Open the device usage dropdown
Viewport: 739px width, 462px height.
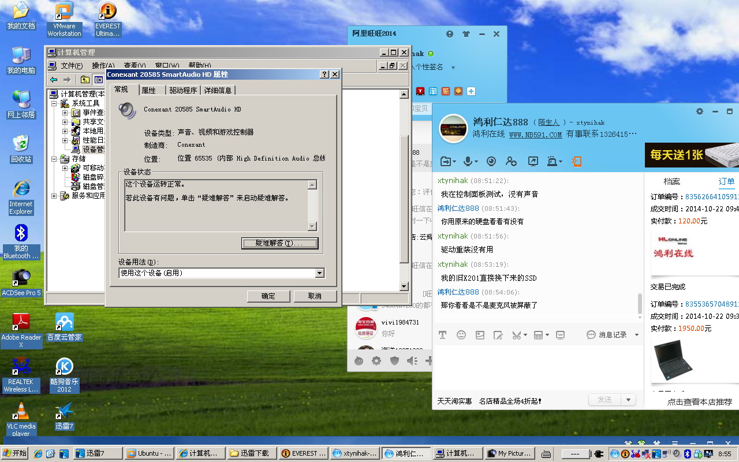pos(319,273)
